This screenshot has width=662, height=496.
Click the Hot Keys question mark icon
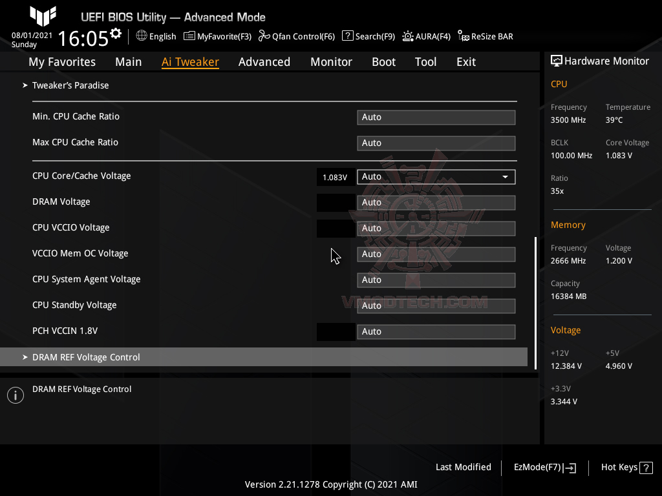click(646, 468)
